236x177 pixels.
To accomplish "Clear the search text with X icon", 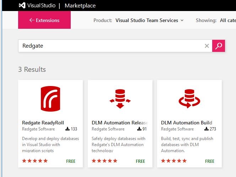I will (x=207, y=46).
